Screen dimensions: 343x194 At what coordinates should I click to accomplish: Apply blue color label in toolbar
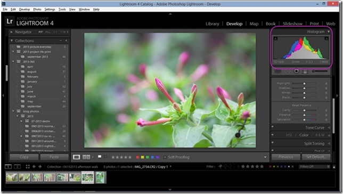(x=152, y=157)
